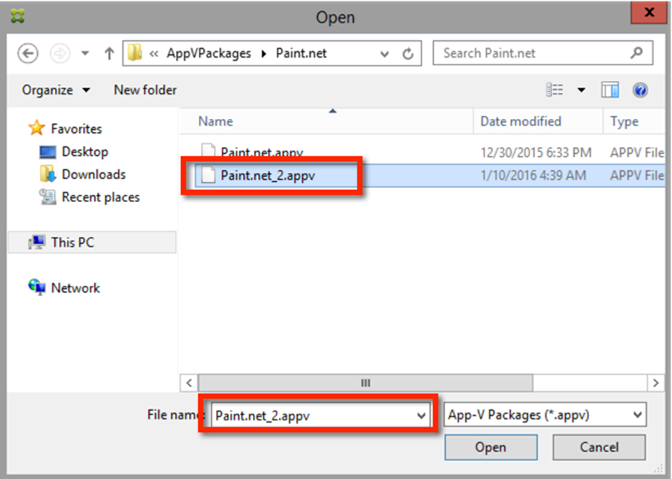Expand the address bar history dropdown
Image resolution: width=672 pixels, height=479 pixels.
pyautogui.click(x=384, y=54)
